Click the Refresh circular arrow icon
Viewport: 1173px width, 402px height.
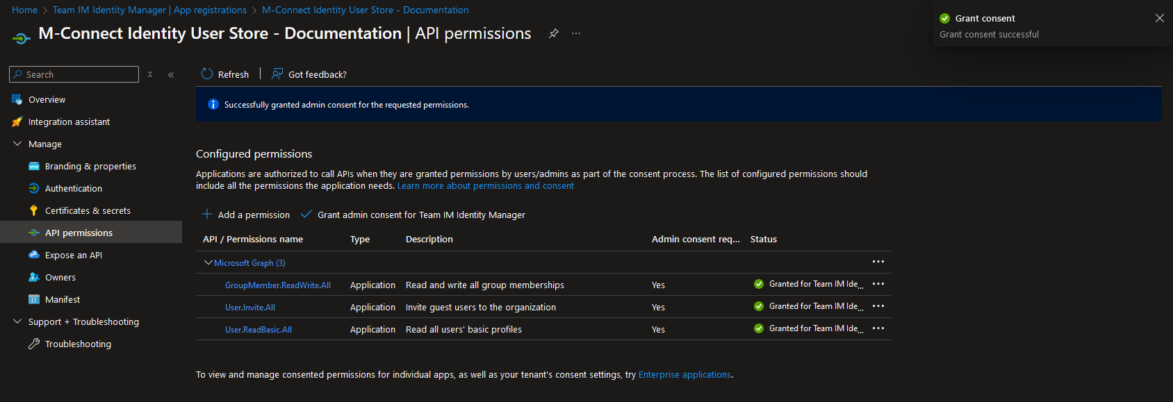click(x=207, y=74)
